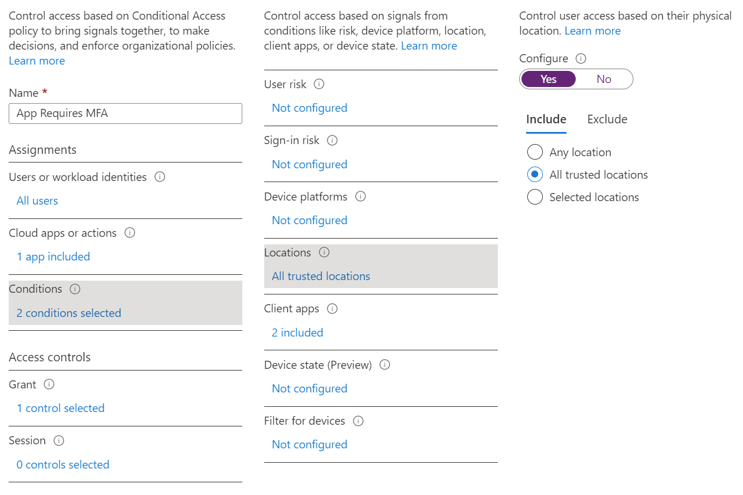The image size is (743, 495).
Task: Expand the 2 included Client apps setting
Action: (297, 332)
